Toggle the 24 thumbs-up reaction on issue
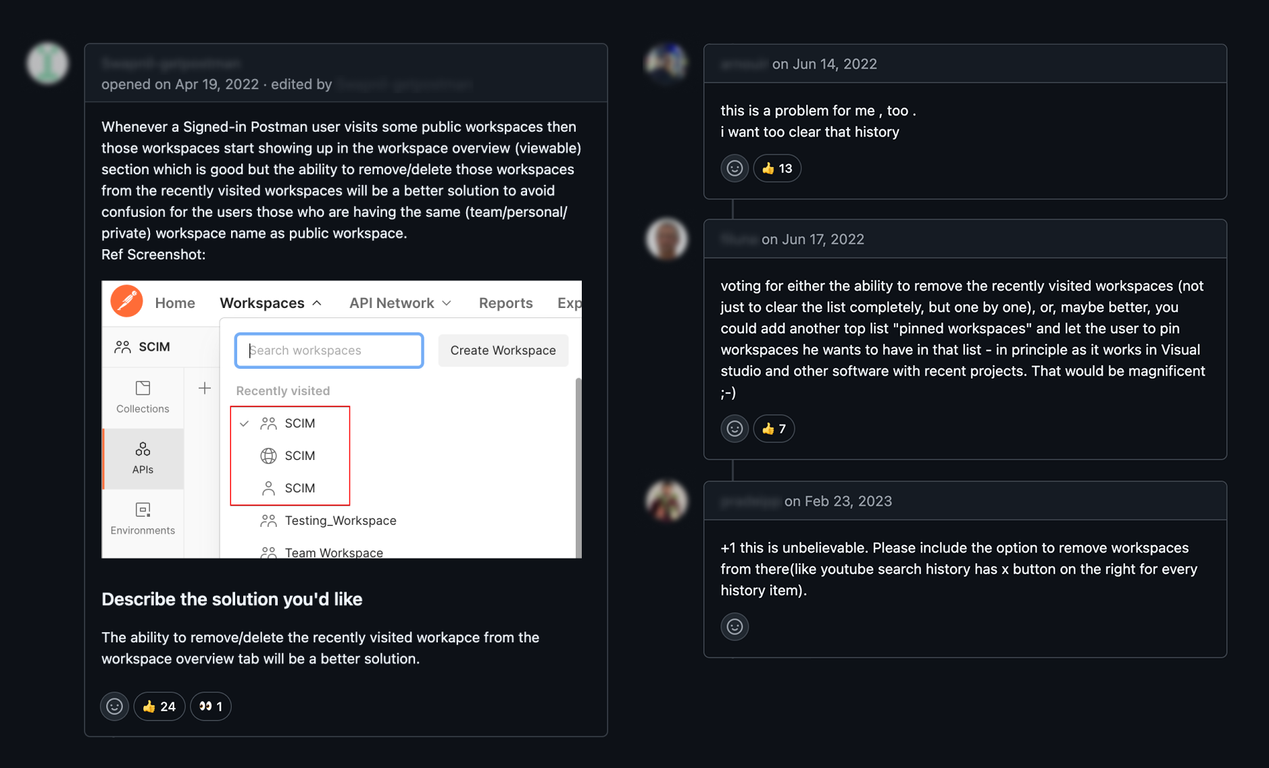This screenshot has height=768, width=1269. click(x=159, y=707)
